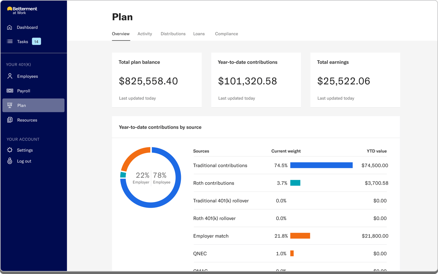Click the Tasks count badge showing 14
This screenshot has height=274, width=438.
(x=36, y=41)
